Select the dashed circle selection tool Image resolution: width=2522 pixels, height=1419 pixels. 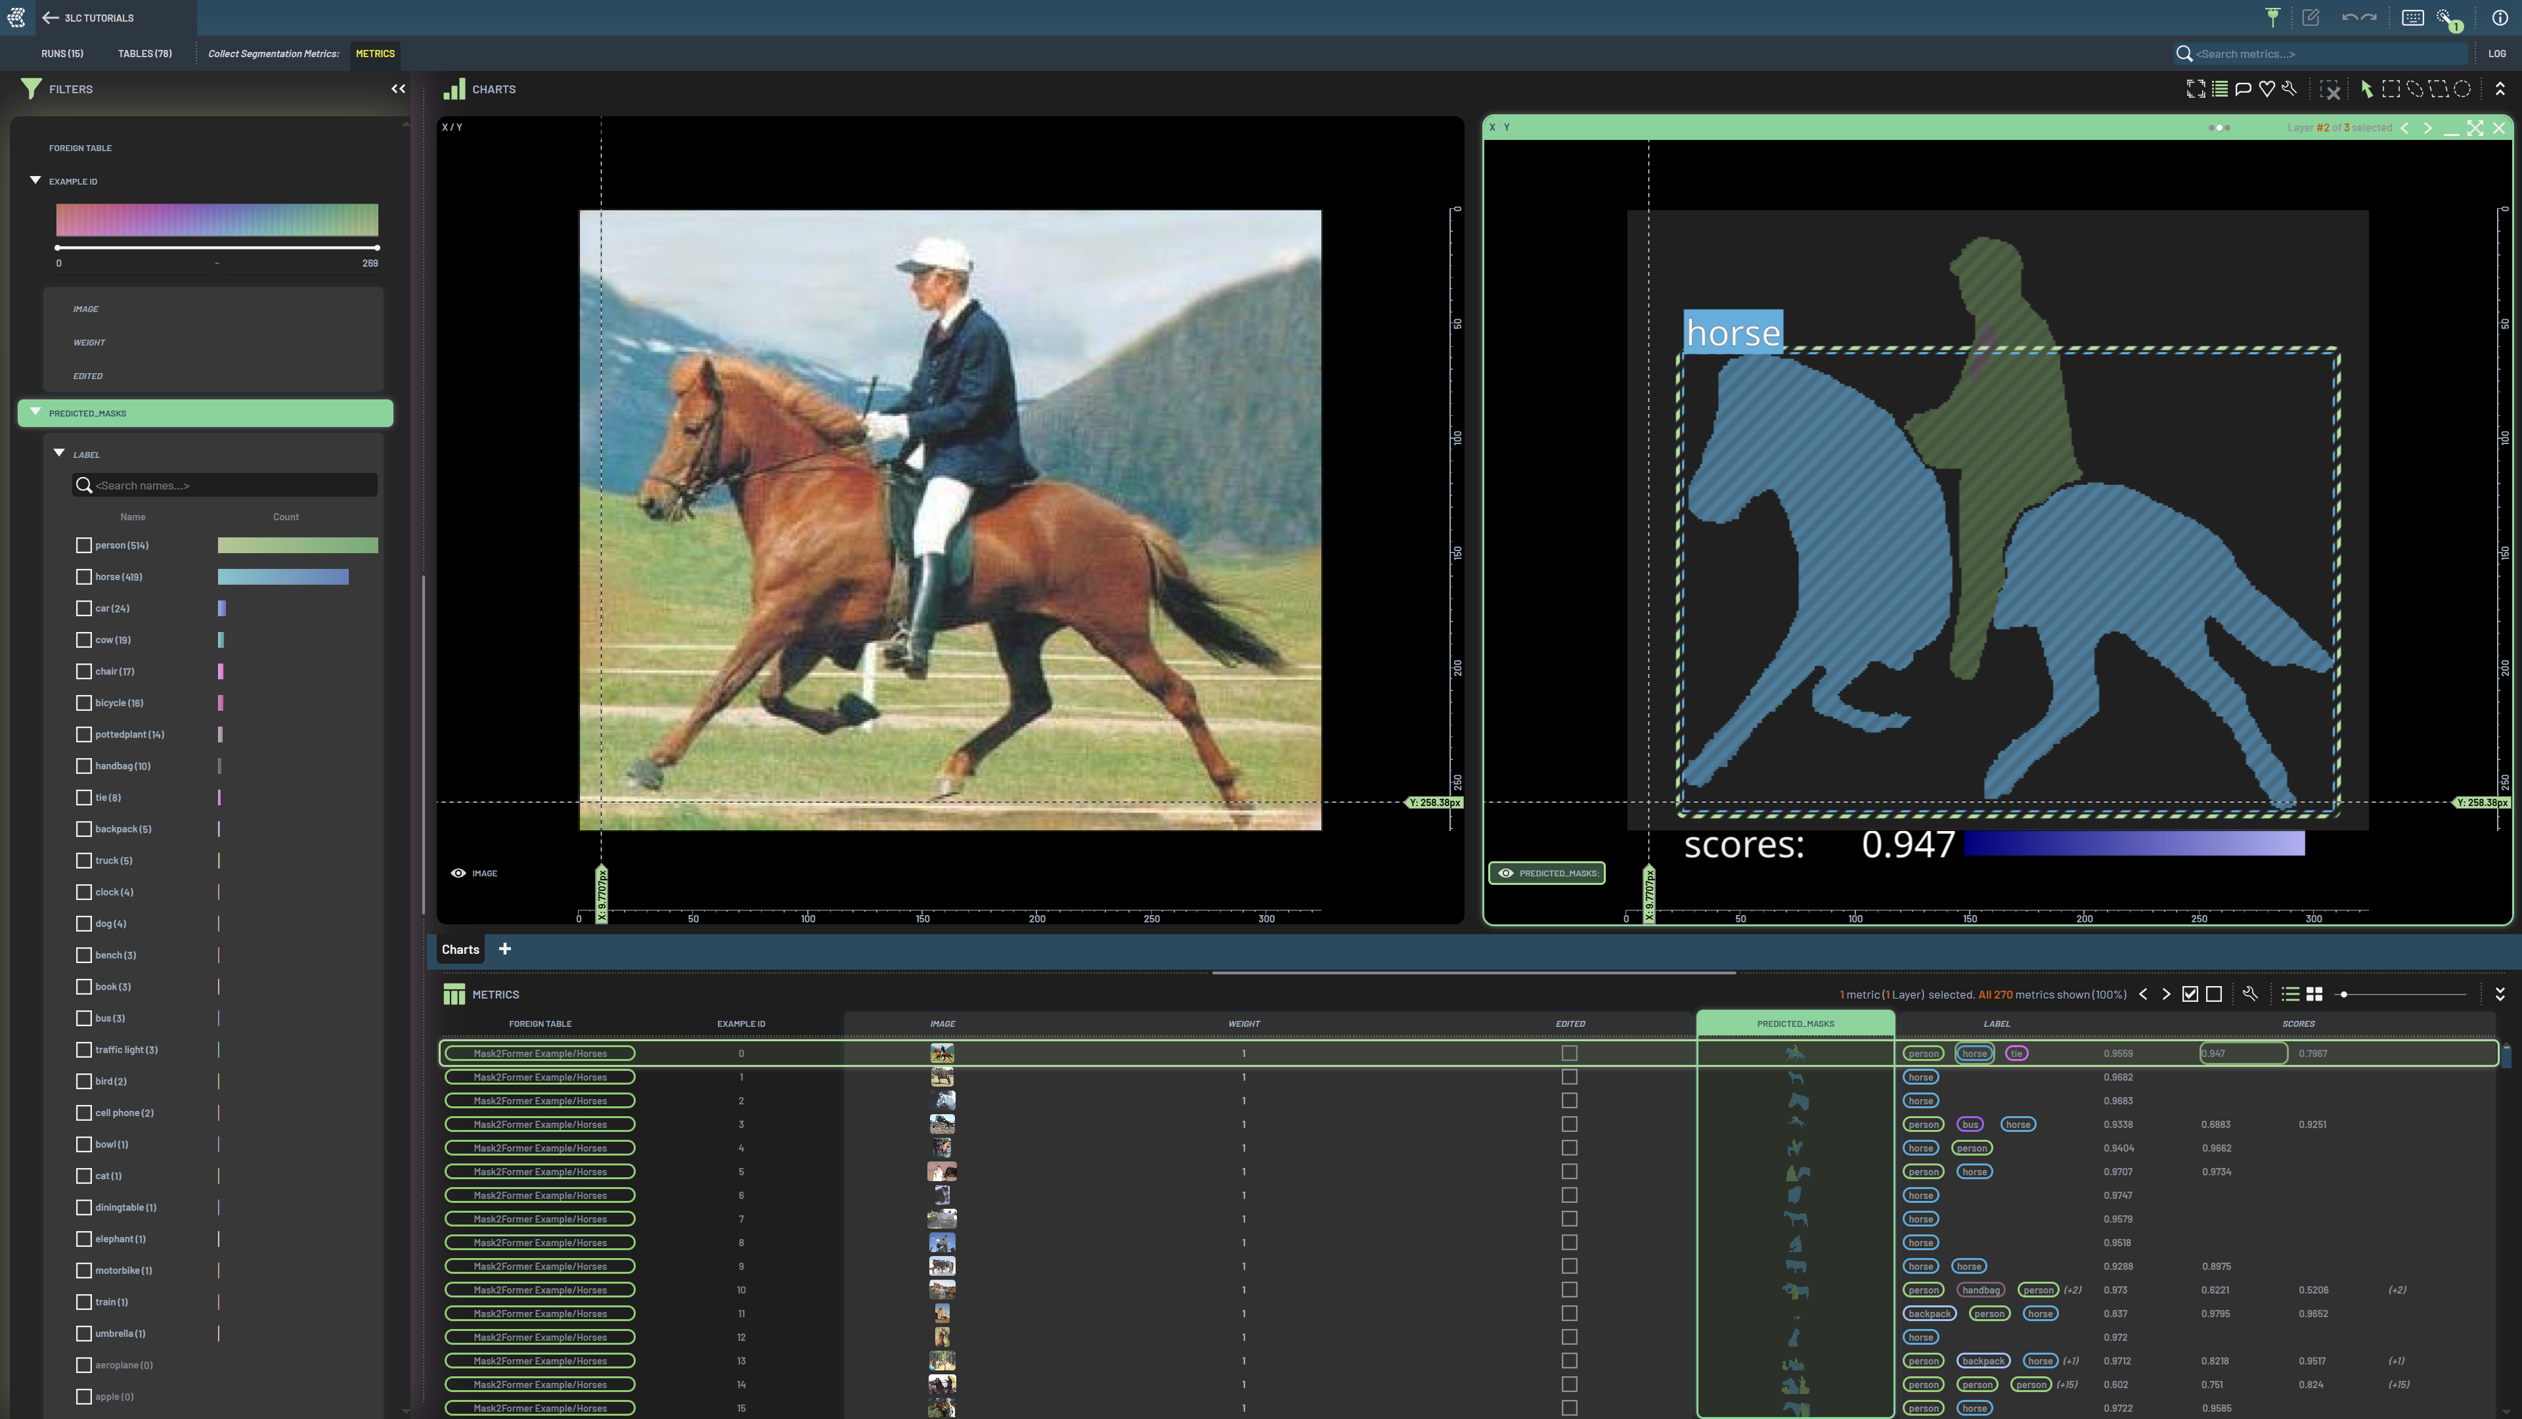point(2462,89)
